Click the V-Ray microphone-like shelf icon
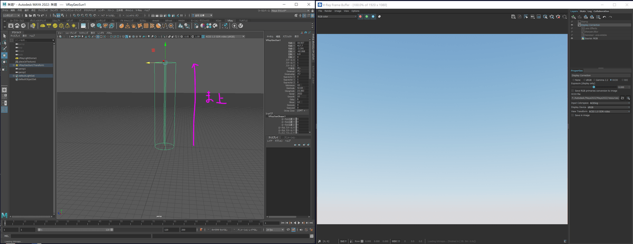633x244 pixels. tap(234, 25)
